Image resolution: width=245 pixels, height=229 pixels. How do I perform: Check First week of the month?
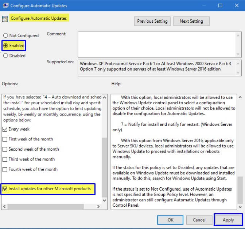(5, 139)
